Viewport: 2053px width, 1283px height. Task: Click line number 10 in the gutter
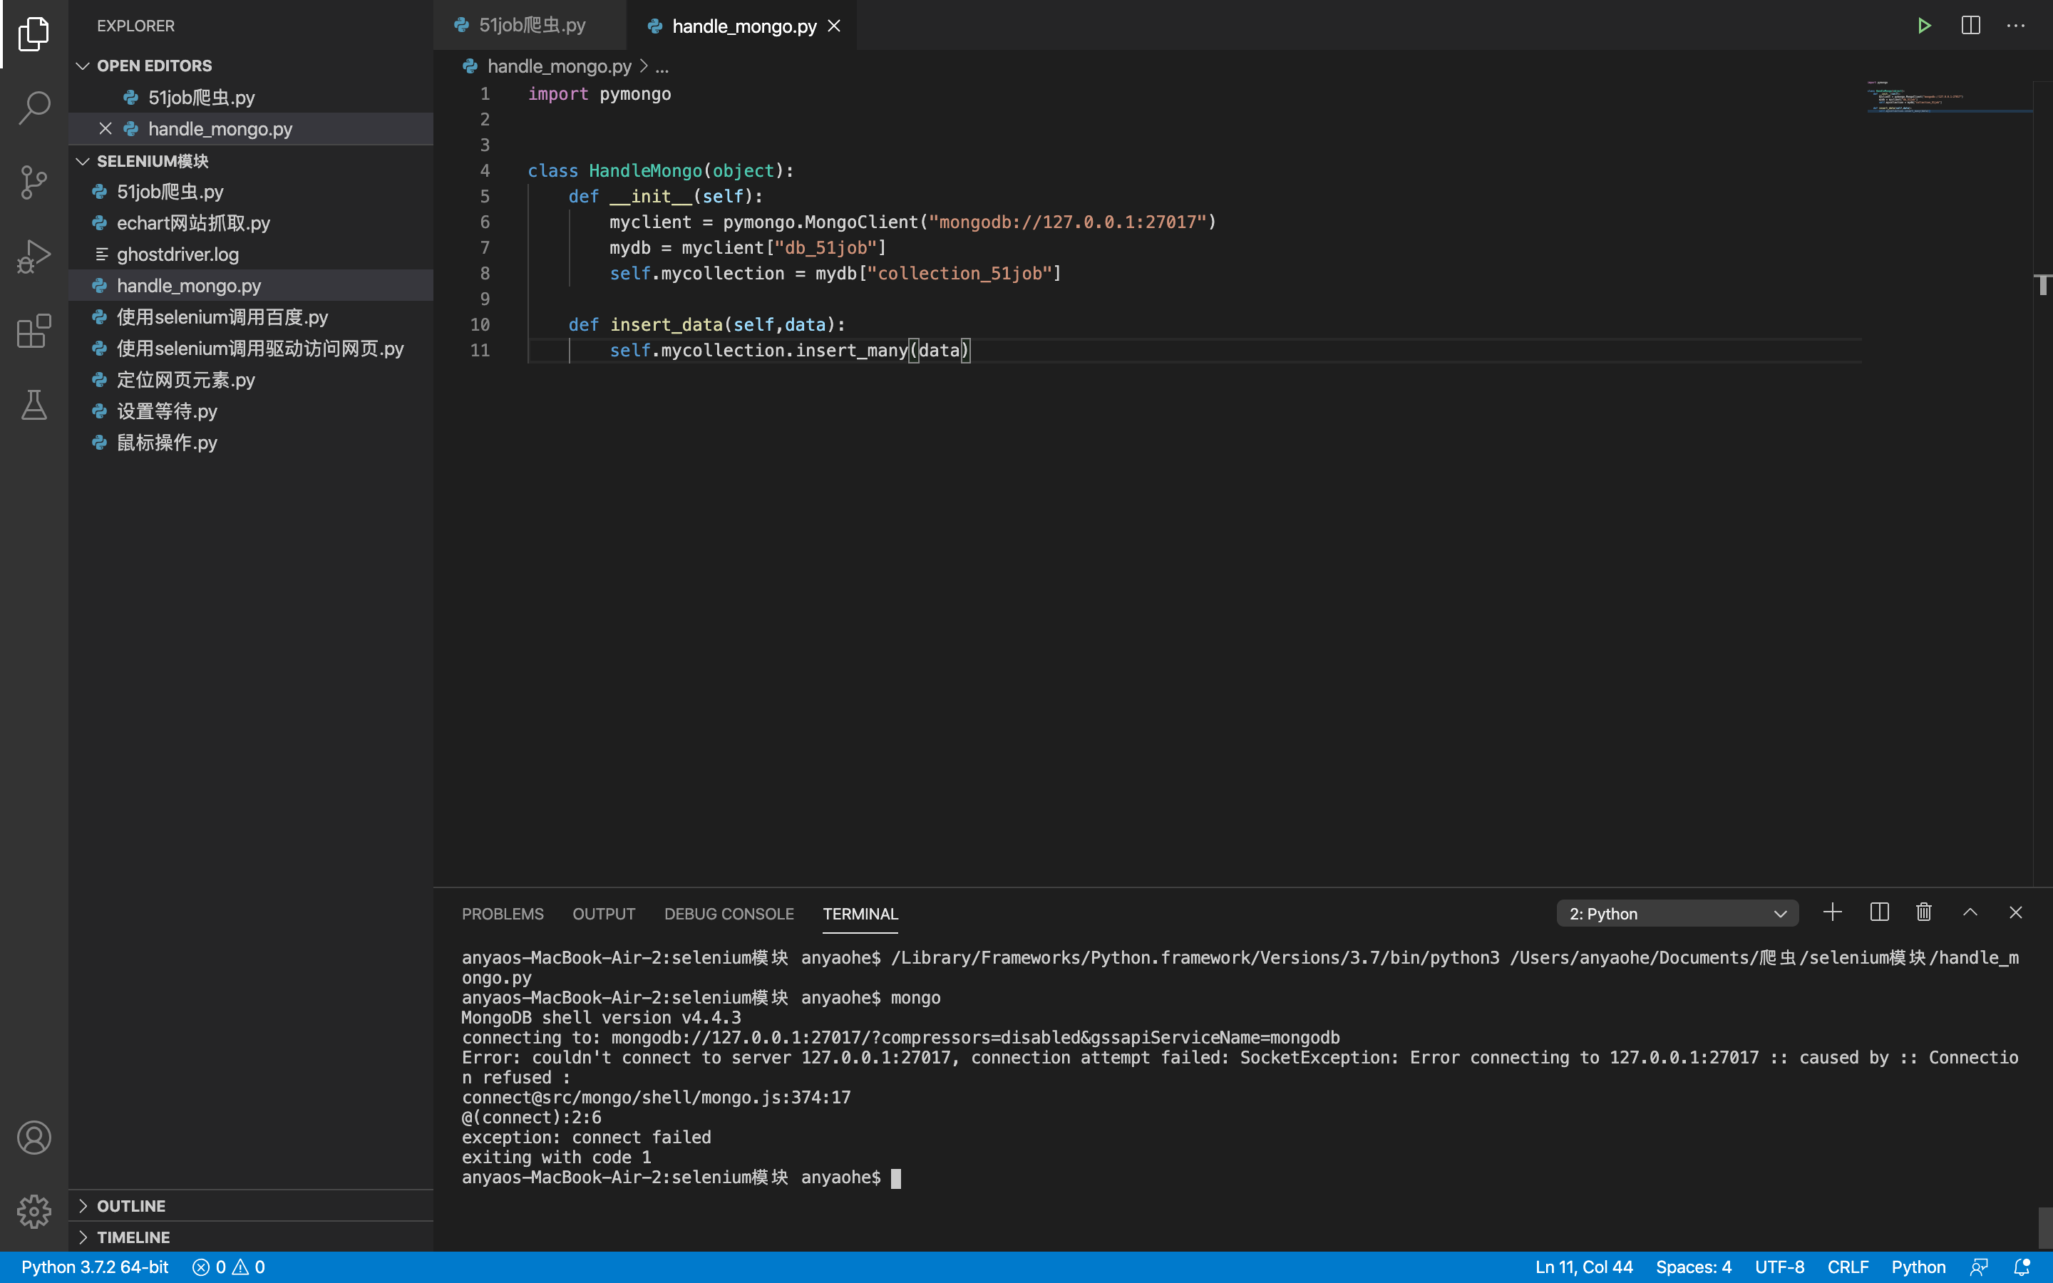[480, 324]
